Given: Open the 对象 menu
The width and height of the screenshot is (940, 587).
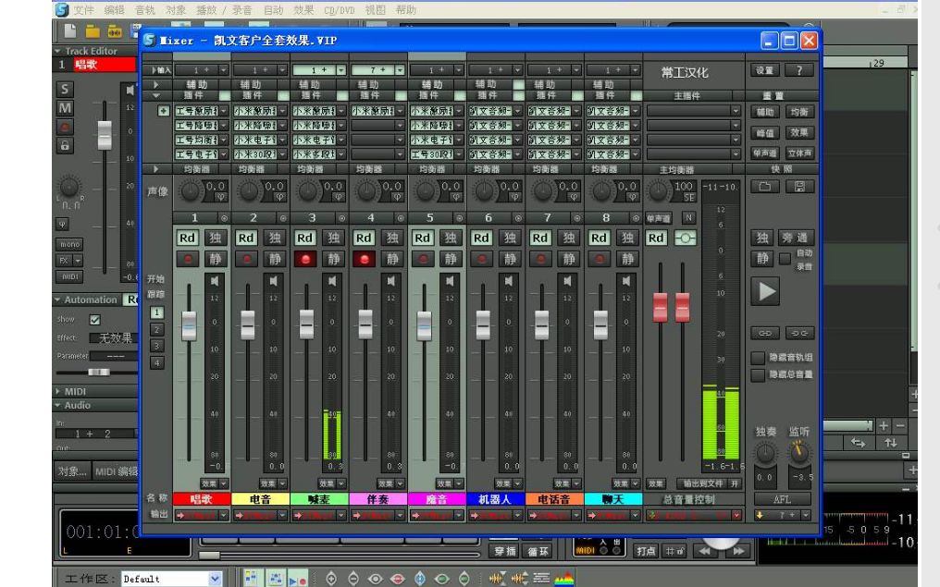Looking at the screenshot, I should pos(176,10).
